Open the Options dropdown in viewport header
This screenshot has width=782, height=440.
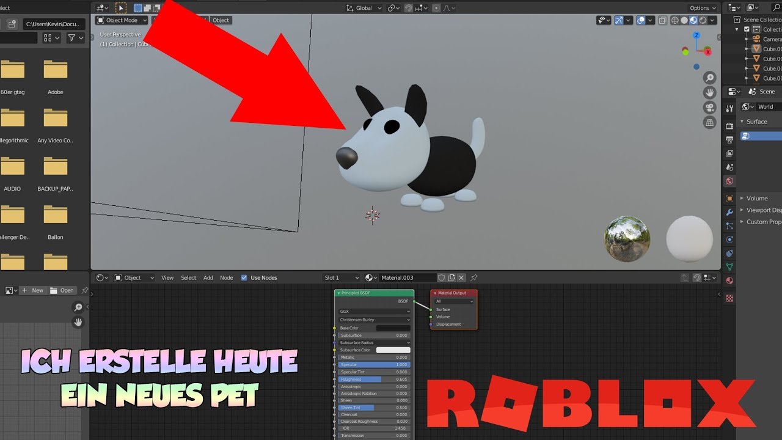pos(703,8)
